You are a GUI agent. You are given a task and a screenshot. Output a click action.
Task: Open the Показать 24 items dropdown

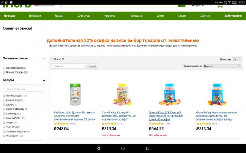236,59
